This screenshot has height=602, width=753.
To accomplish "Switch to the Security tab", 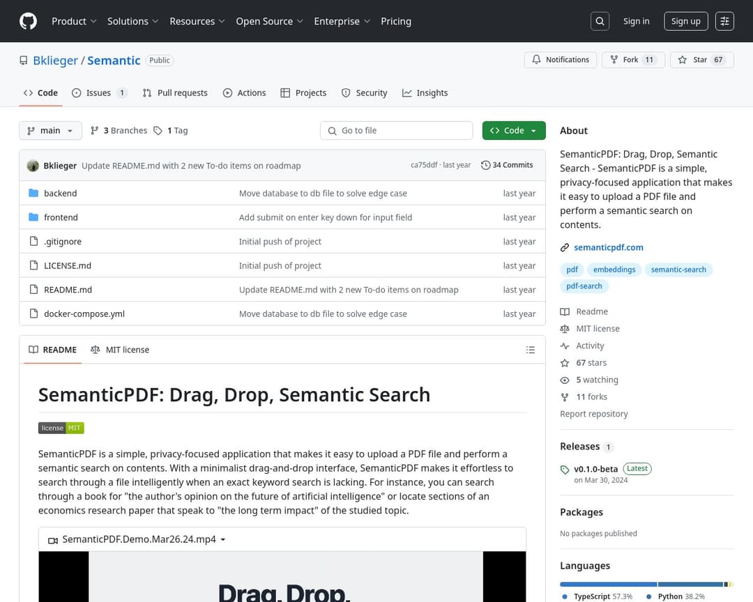I will click(365, 93).
